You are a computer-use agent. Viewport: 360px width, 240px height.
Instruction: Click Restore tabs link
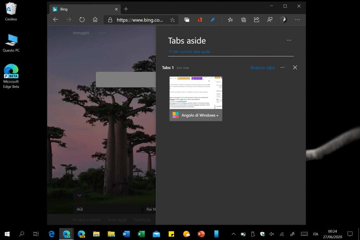point(262,68)
